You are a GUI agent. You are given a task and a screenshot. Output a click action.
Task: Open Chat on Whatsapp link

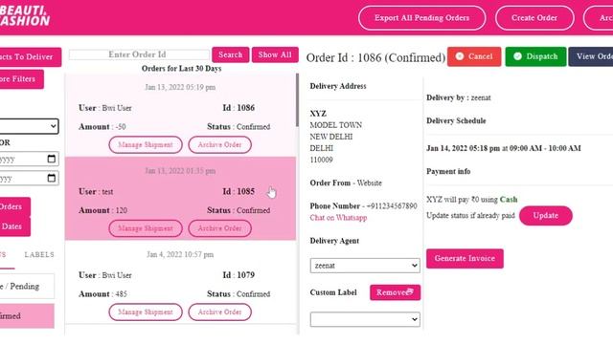(338, 218)
